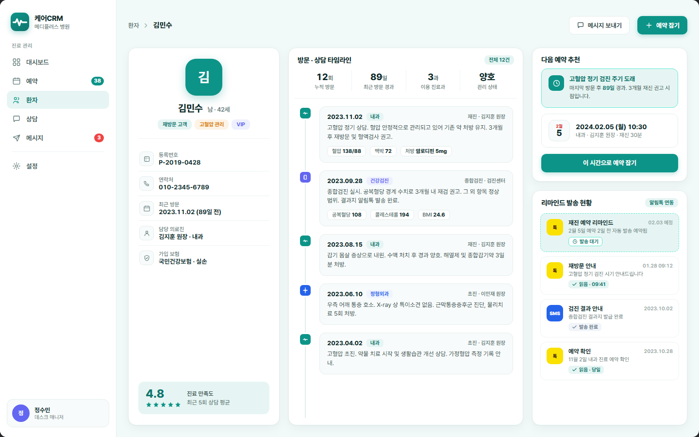Click the 연락처 phone icon
Screen dimensions: 699x437
click(x=147, y=184)
